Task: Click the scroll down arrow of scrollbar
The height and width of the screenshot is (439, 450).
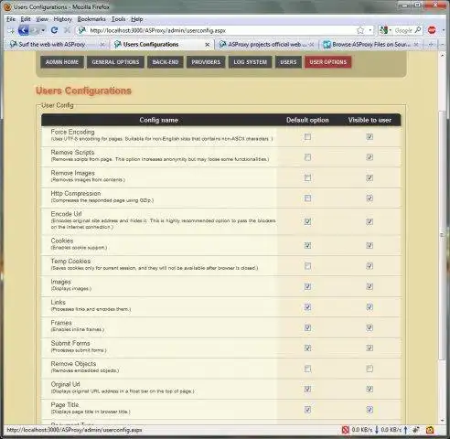Action: [443, 421]
